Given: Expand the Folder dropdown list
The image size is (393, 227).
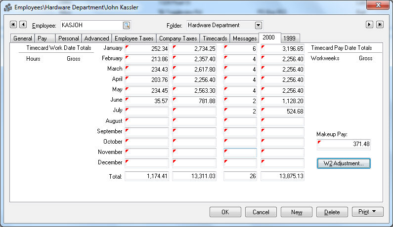Looking at the screenshot, I should coord(259,25).
